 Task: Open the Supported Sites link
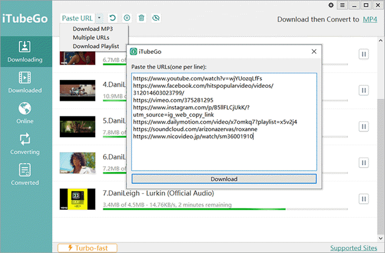coord(354,248)
